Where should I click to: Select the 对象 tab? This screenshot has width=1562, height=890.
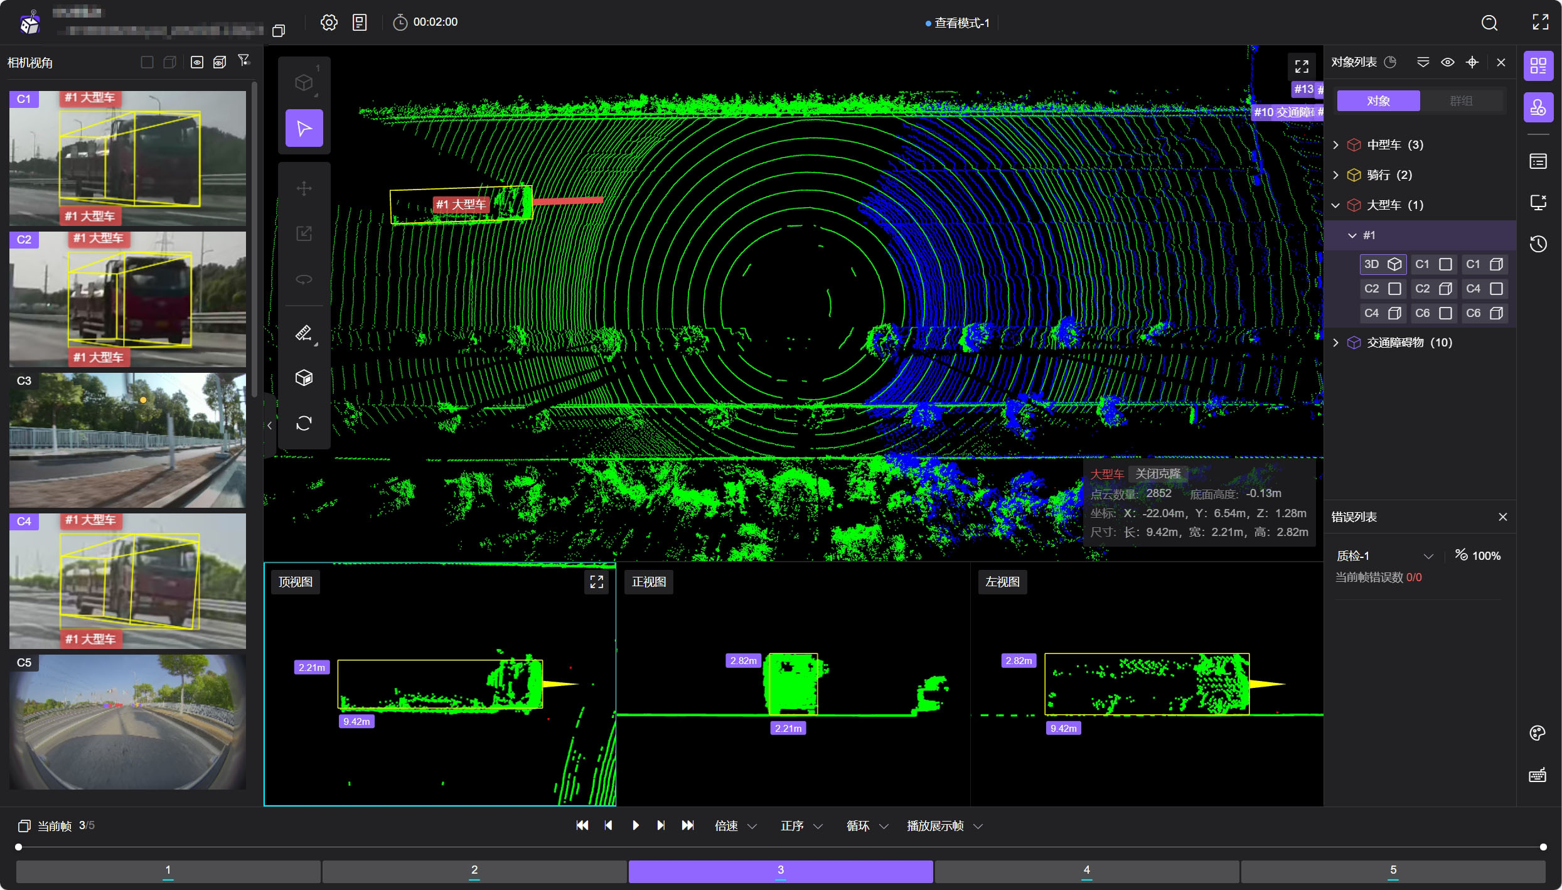pyautogui.click(x=1378, y=101)
